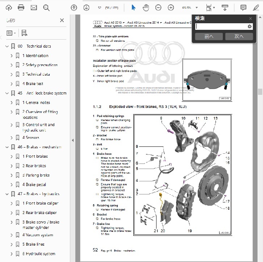
Task: Expand the 4 Brake test bookmark
Action: pos(12,84)
